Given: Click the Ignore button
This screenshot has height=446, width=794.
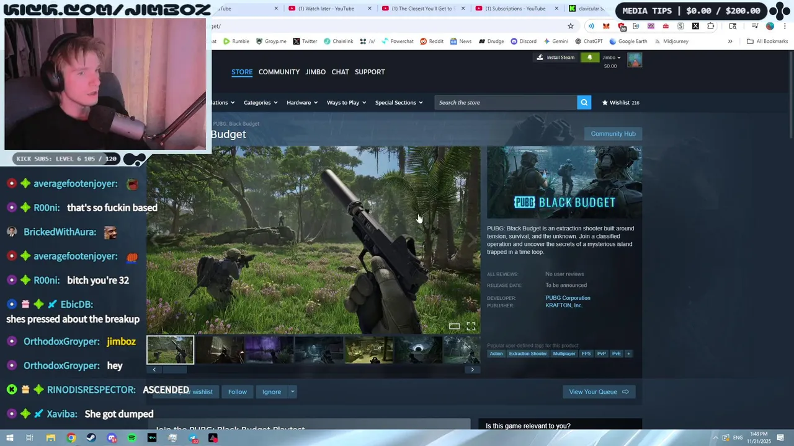Looking at the screenshot, I should [x=271, y=391].
